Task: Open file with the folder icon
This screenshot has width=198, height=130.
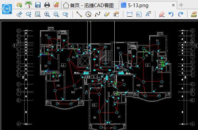Action: pyautogui.click(x=19, y=5)
